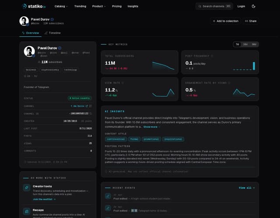Click the inspirational content style tag
280x218 pixels.
click(173, 139)
